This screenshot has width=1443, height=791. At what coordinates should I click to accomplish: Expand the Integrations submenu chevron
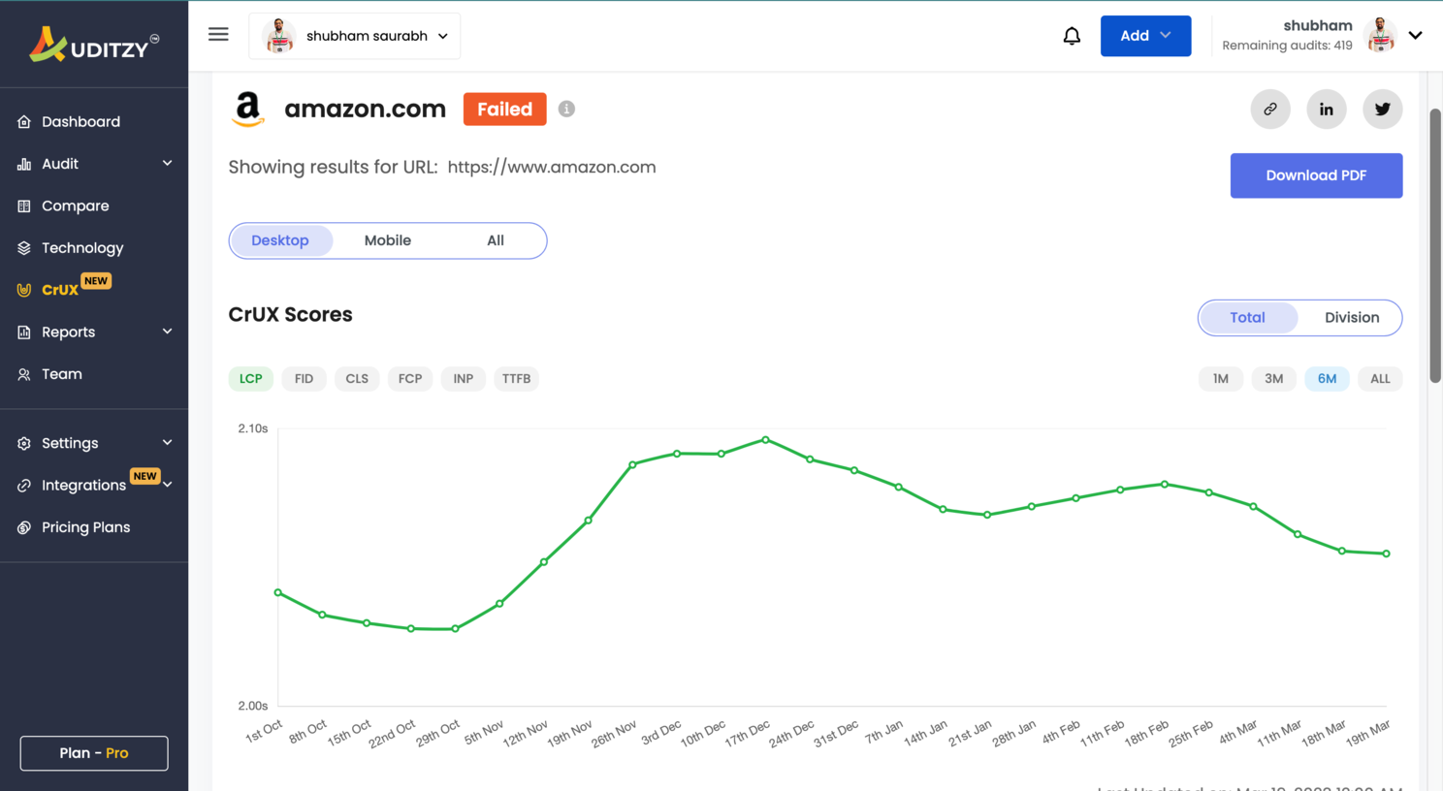click(x=167, y=485)
